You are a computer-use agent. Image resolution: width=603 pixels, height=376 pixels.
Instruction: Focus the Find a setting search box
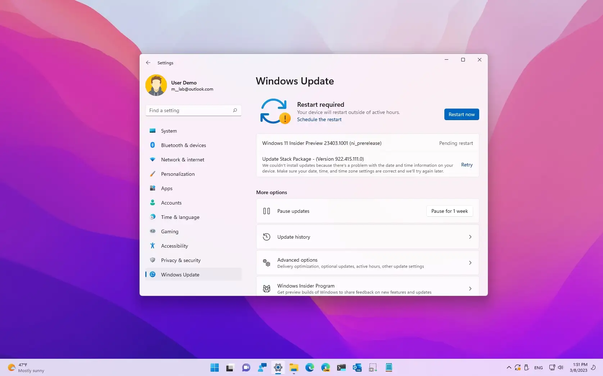tap(193, 110)
